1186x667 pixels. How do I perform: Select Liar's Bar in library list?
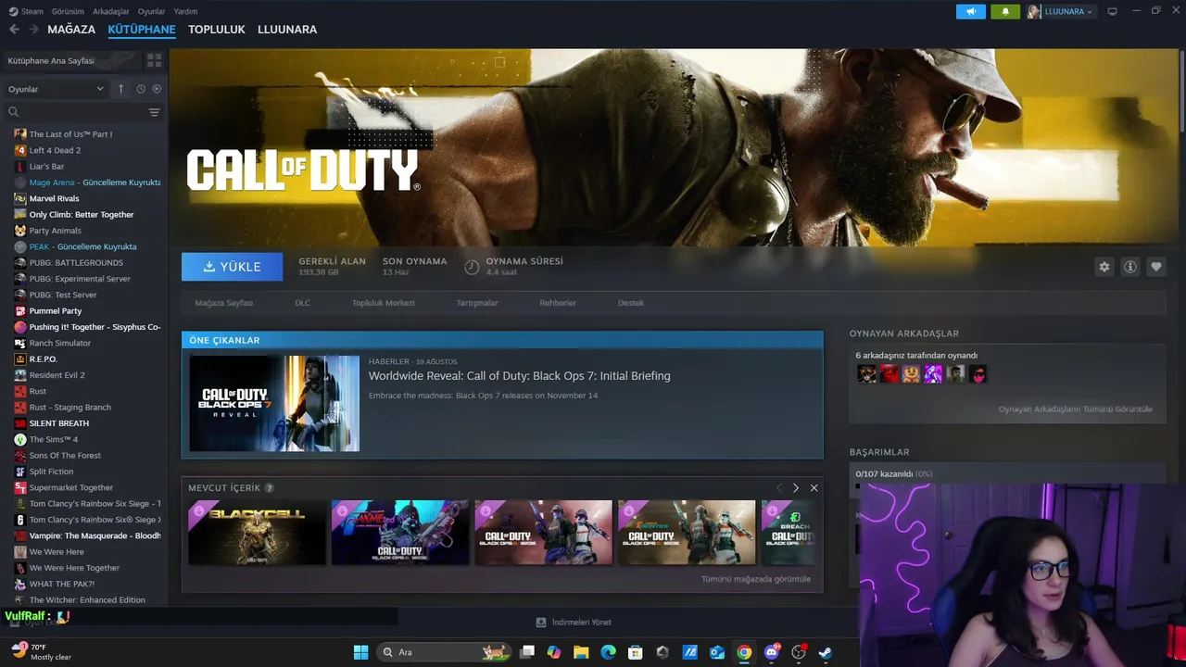tap(46, 166)
